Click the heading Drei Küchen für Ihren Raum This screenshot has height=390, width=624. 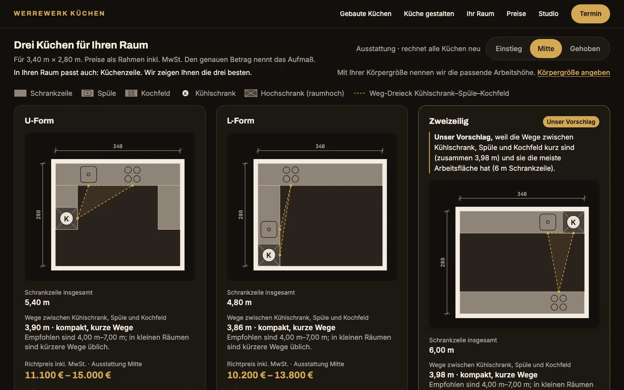click(x=81, y=45)
